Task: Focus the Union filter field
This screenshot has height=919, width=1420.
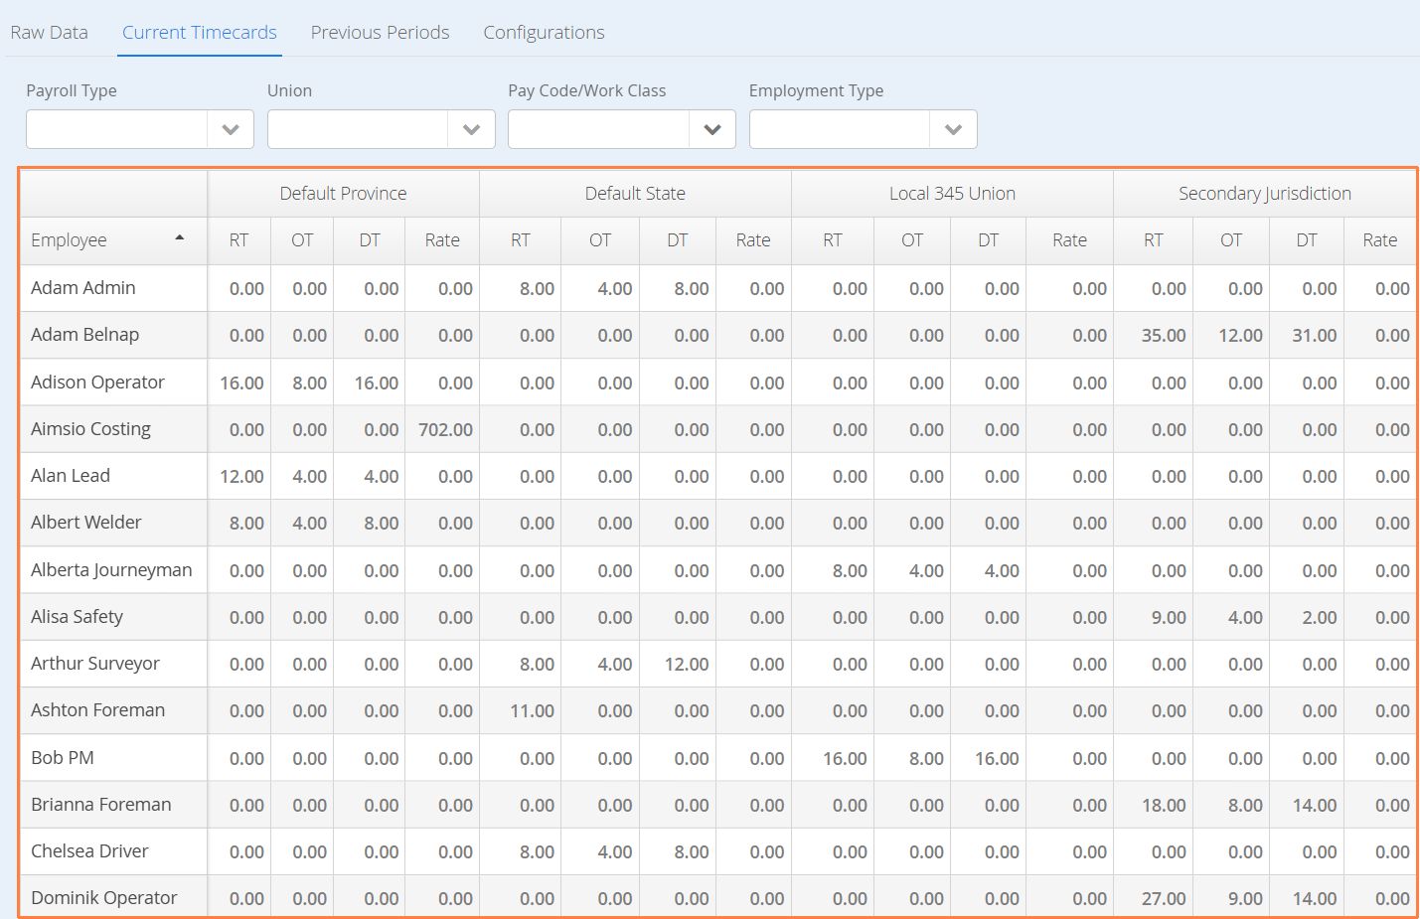Action: (x=358, y=129)
